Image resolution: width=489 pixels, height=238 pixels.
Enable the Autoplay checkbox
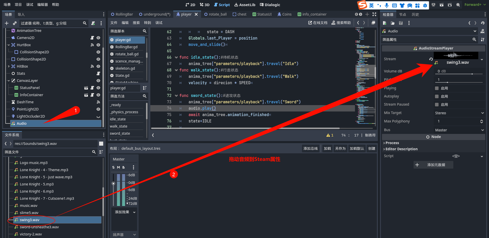437,96
